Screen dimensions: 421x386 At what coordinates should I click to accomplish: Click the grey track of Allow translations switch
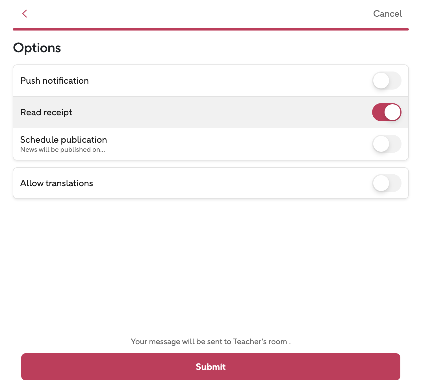tap(396, 183)
